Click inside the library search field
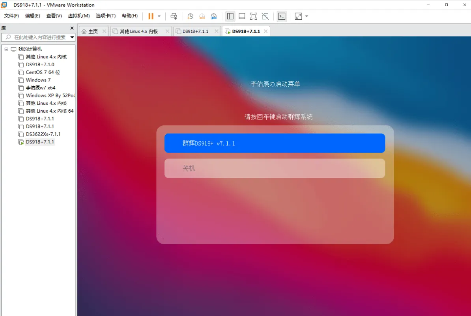This screenshot has height=316, width=471. click(x=37, y=37)
